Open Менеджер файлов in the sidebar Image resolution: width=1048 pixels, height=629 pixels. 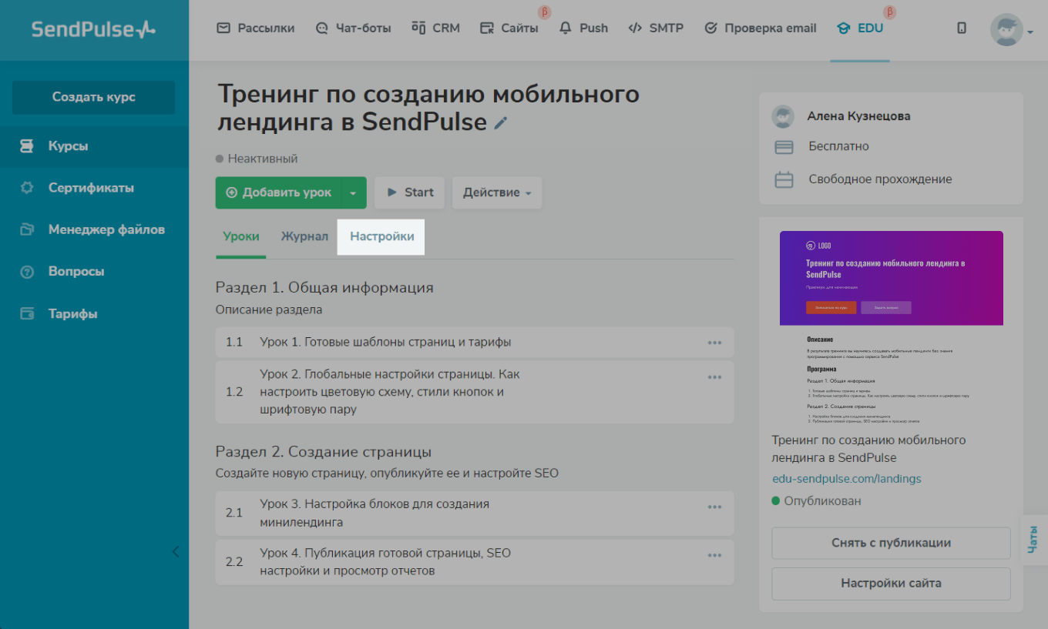[x=94, y=229]
